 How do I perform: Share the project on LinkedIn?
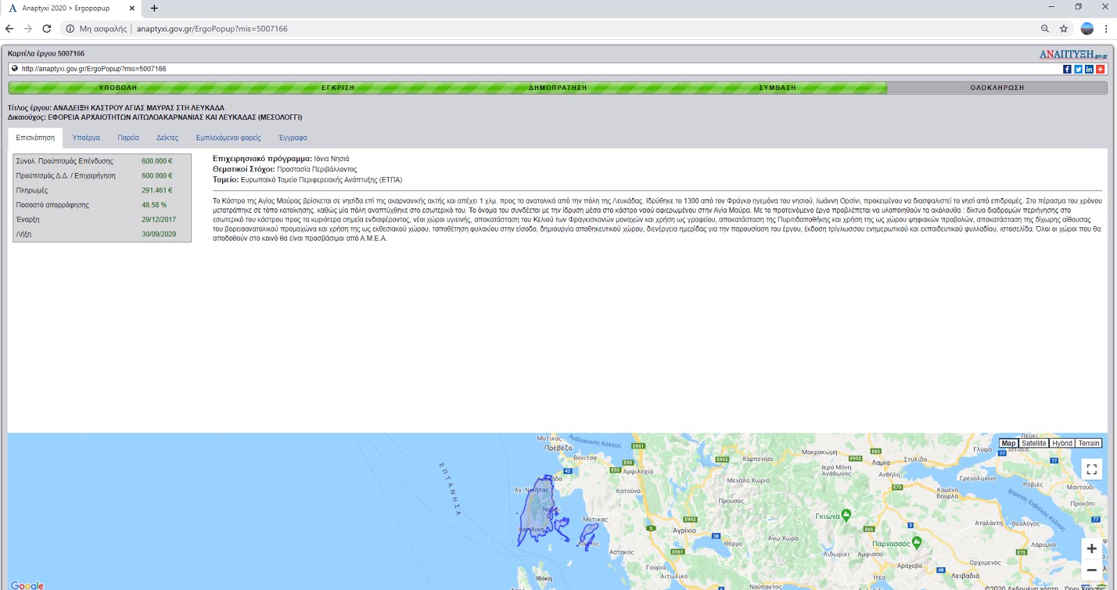point(1089,69)
